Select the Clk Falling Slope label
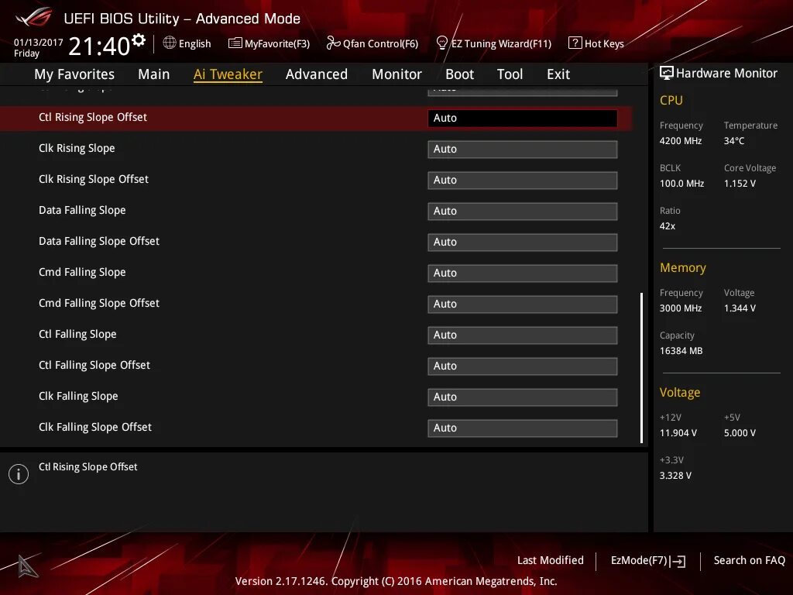The height and width of the screenshot is (595, 793). (78, 396)
